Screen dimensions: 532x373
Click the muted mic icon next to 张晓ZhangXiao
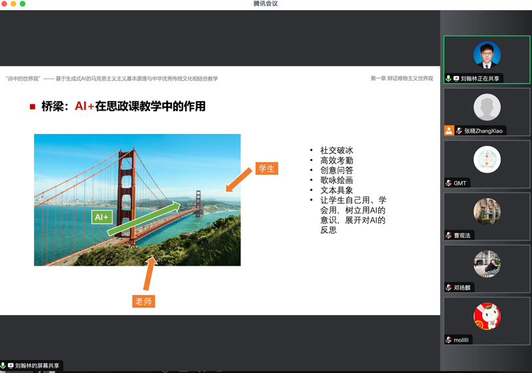pyautogui.click(x=459, y=131)
